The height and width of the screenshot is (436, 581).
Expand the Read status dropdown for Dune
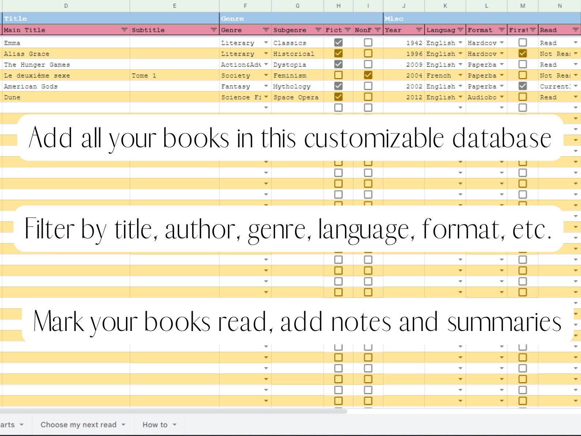pyautogui.click(x=576, y=97)
